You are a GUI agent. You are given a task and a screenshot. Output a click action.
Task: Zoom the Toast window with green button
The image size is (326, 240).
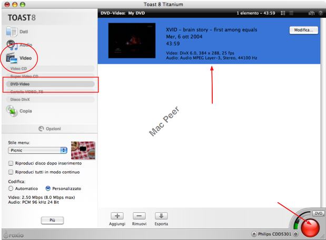pos(23,5)
